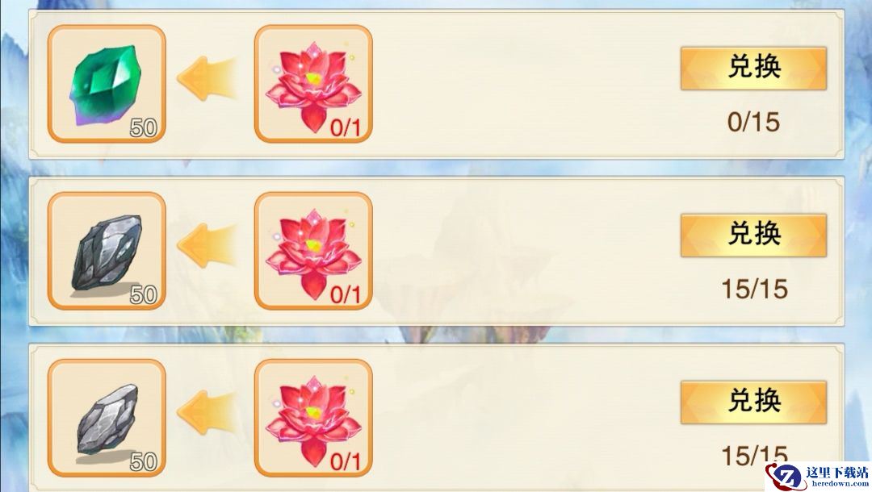Tap the 50 quantity label on green gem
The height and width of the screenshot is (492, 872).
pyautogui.click(x=144, y=128)
